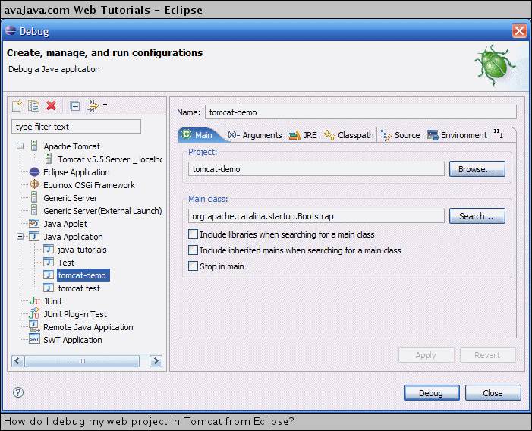Open the Environment tab
The image size is (532, 431).
tap(457, 135)
